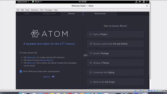Image resolution: width=167 pixels, height=94 pixels.
Task: Expand the Customize the Styling section
Action: click(115, 72)
